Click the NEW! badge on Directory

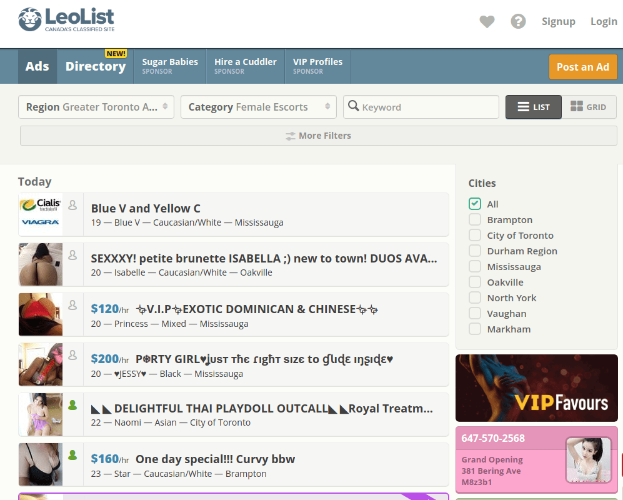[116, 54]
